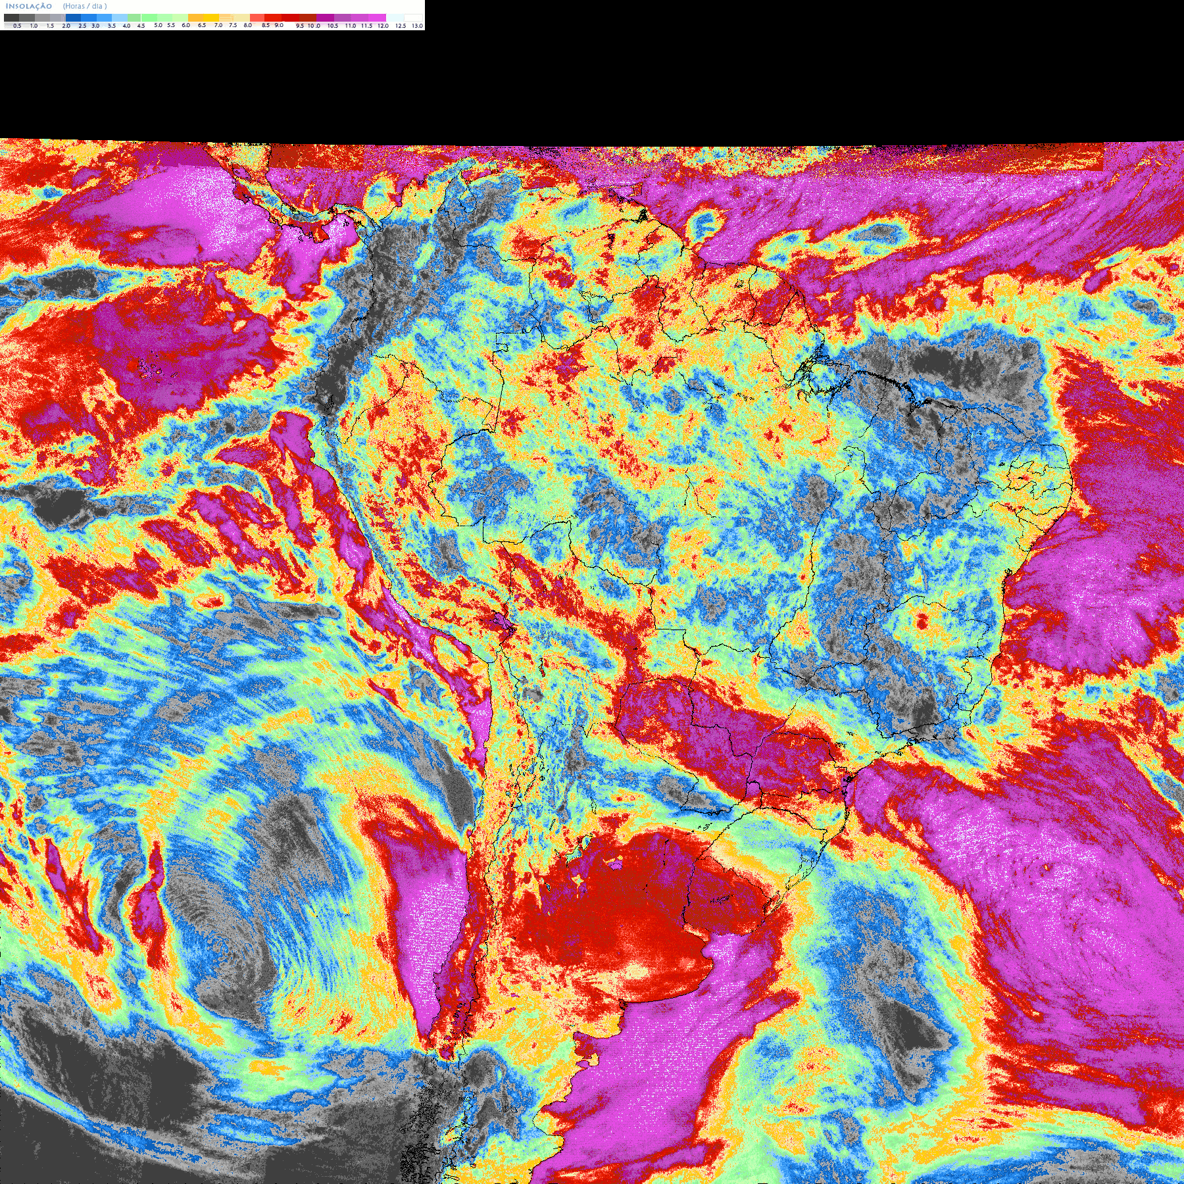Click the 1.5 scale label
1184x1184 pixels.
(50, 26)
